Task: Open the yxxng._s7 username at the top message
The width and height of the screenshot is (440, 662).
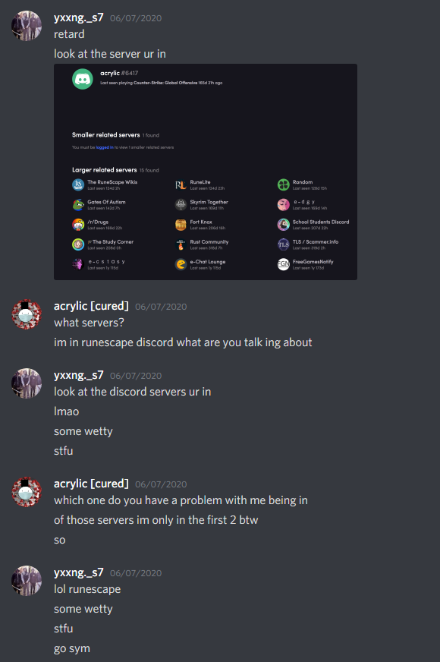Action: click(x=78, y=17)
